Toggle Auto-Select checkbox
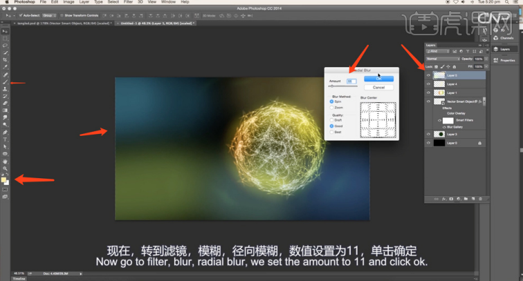 [21, 15]
